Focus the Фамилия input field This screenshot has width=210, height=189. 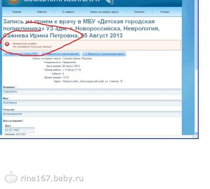[92, 92]
